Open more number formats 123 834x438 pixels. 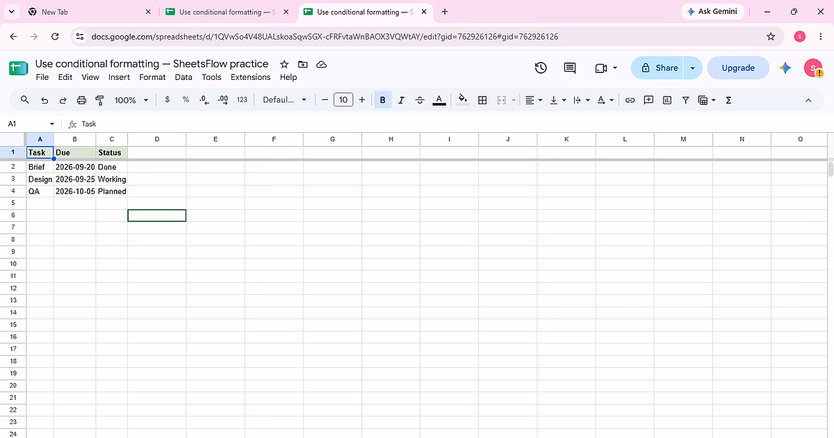[242, 100]
